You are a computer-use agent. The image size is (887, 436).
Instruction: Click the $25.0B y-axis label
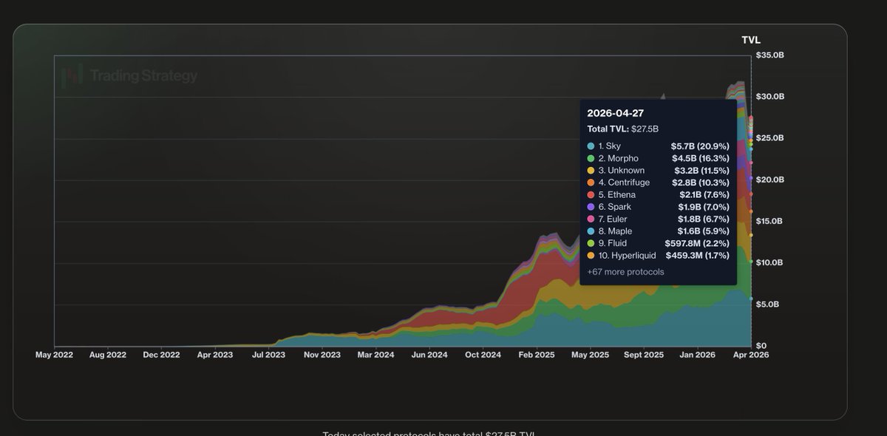coord(769,138)
